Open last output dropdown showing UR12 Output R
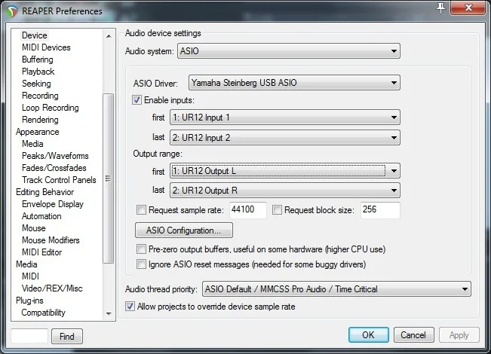The height and width of the screenshot is (354, 491). 285,191
